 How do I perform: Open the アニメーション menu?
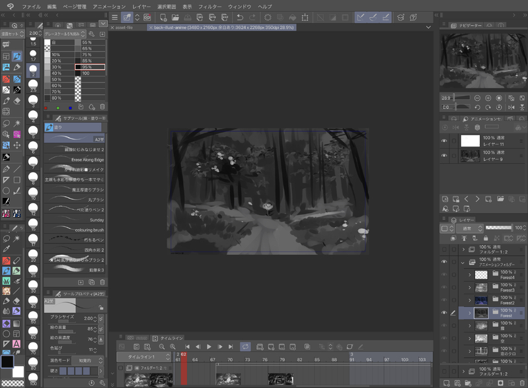pyautogui.click(x=109, y=7)
